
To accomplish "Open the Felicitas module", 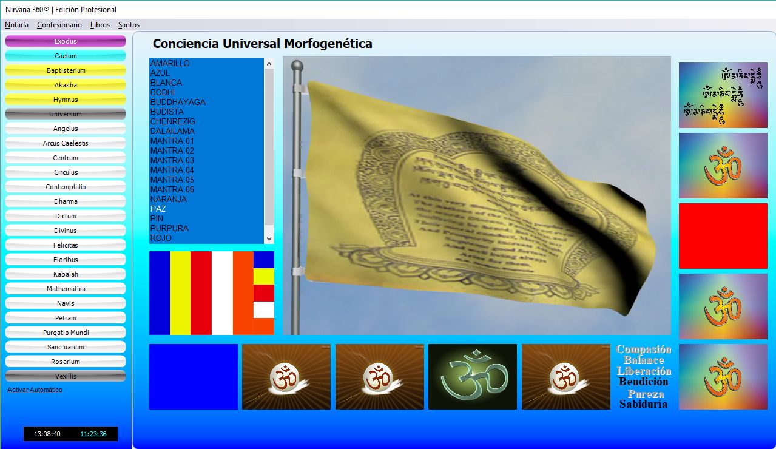I will point(66,245).
